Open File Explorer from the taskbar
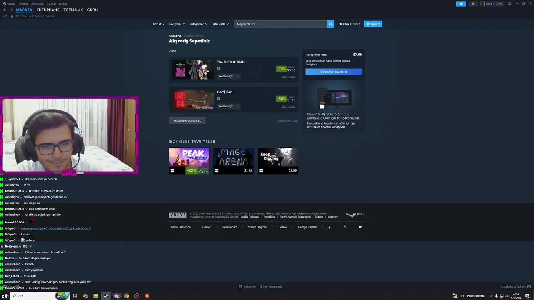Screen dimensions: 534x300 (96, 296)
